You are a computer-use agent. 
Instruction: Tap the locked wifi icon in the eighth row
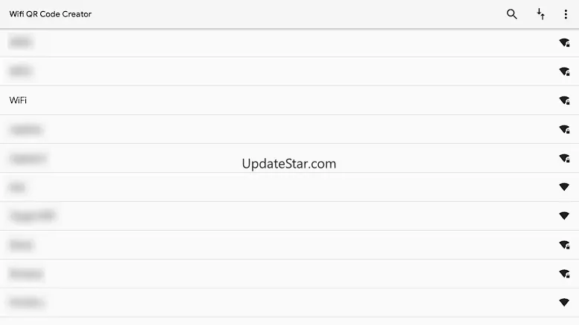click(x=564, y=245)
